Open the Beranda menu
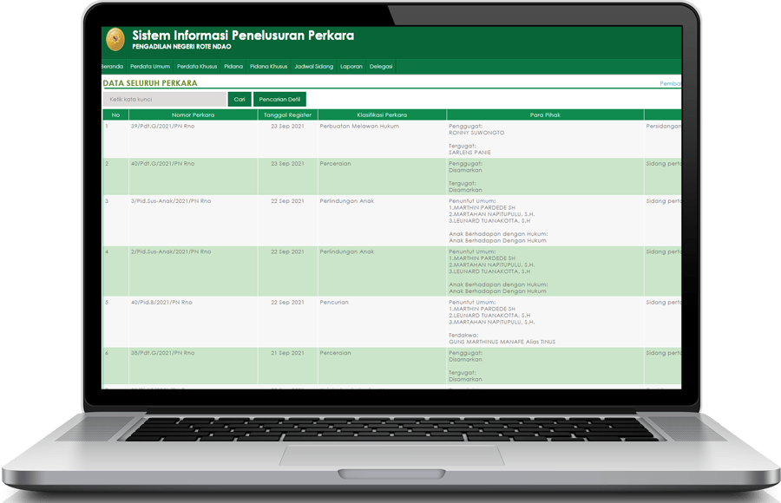Screen dimensions: 781x503 coord(112,66)
